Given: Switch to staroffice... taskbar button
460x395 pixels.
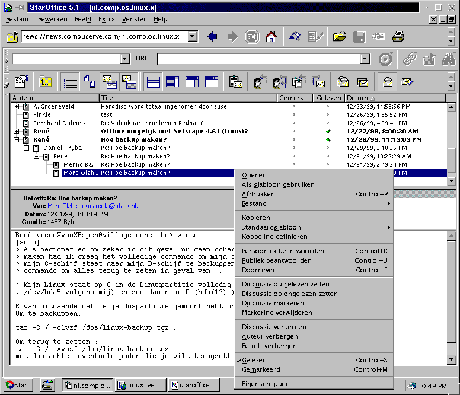Looking at the screenshot, I should pos(194,385).
